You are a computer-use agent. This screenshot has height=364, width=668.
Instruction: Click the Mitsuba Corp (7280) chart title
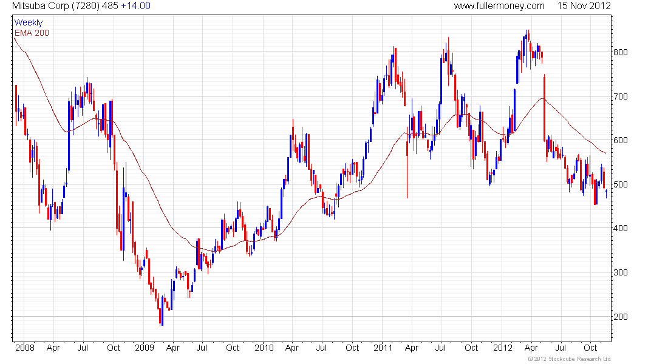tap(56, 6)
